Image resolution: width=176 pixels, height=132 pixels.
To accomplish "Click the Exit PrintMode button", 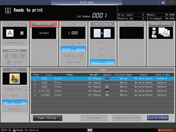I will (x=158, y=118).
